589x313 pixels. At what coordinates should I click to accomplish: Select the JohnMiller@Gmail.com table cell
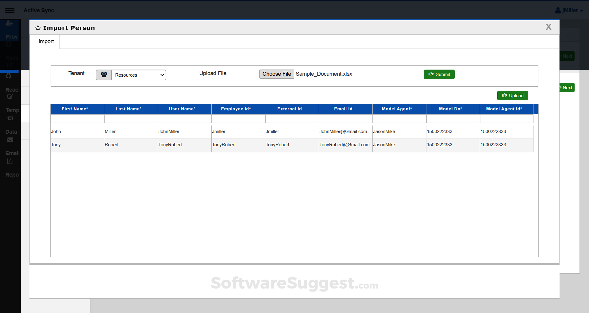point(343,132)
